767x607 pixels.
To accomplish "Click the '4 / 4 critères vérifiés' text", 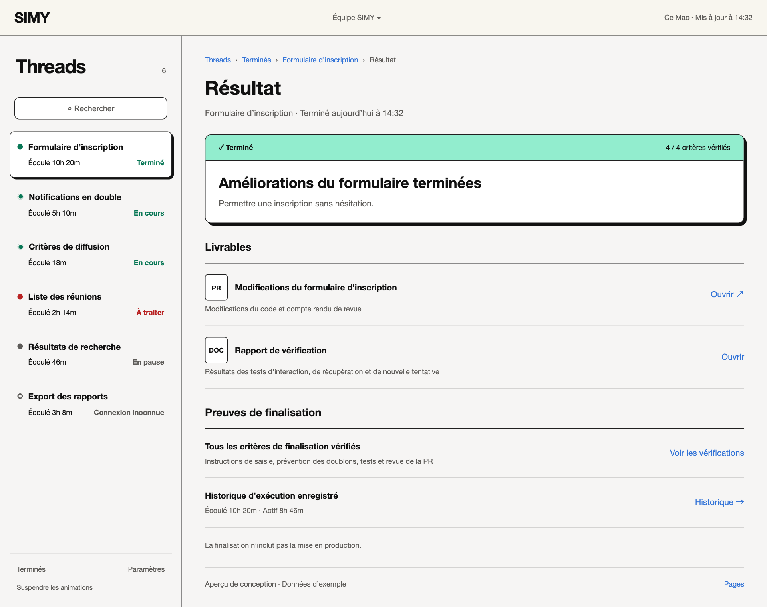I will coord(698,148).
